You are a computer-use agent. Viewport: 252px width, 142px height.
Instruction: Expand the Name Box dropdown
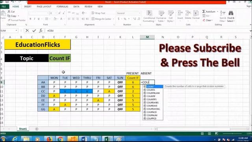coord(16,31)
